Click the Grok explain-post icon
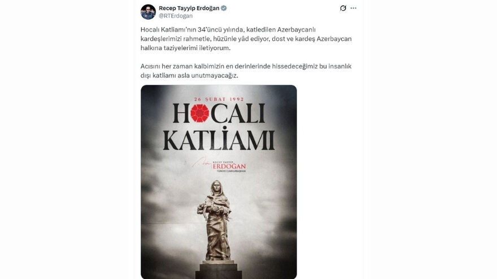 click(343, 8)
